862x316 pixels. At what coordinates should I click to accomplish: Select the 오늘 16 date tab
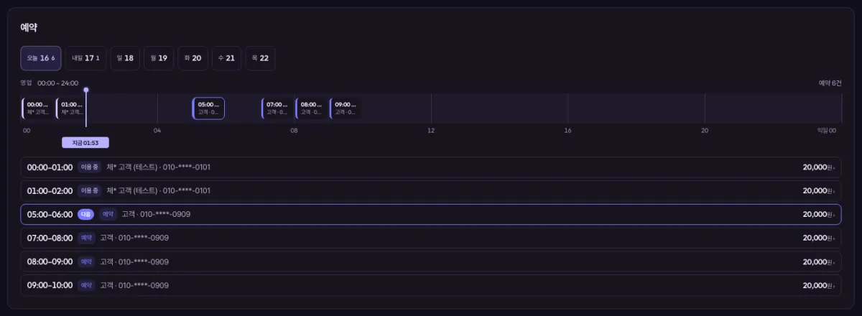pos(41,58)
